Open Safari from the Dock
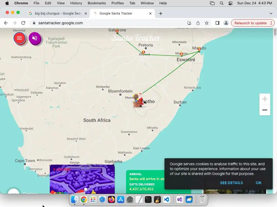The height and width of the screenshot is (207, 277). pos(102,199)
